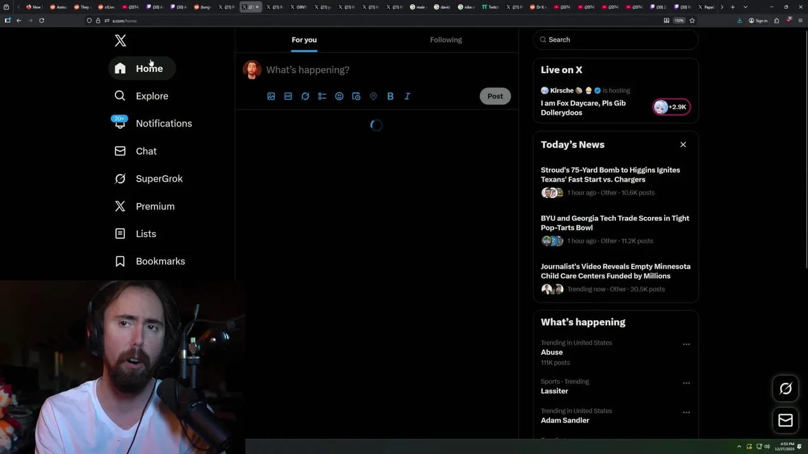Open Bookmarks from the sidebar

pos(150,261)
